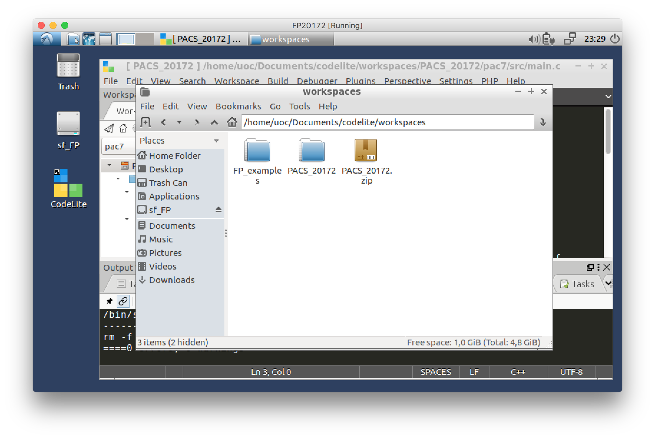This screenshot has height=439, width=655.
Task: Open the history dropdown arrow
Action: (x=179, y=122)
